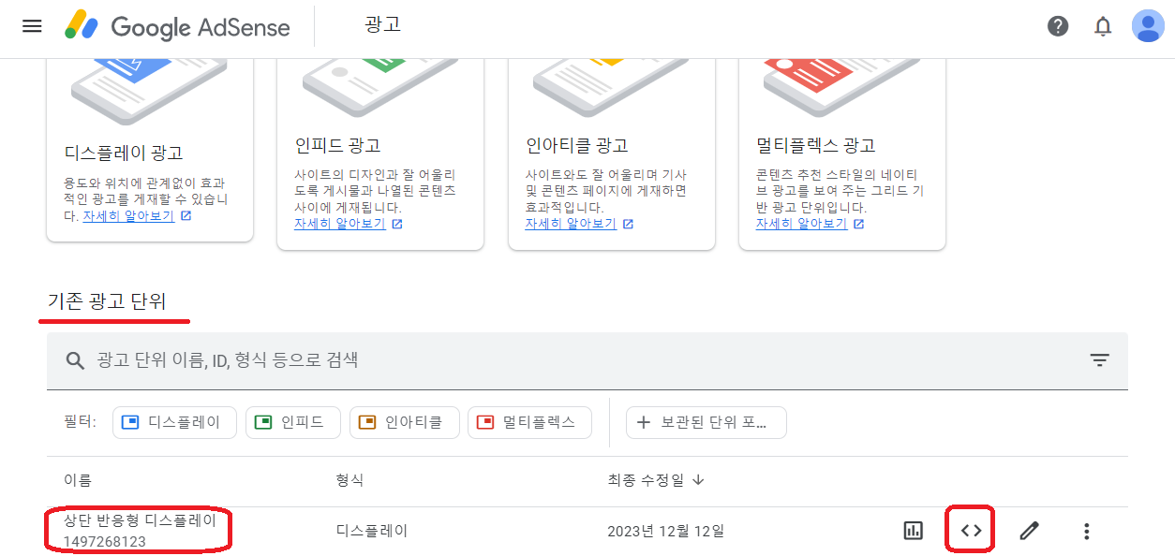Viewport: 1175px width, 556px height.
Task: Open the Help icon in the top bar
Action: (1058, 25)
